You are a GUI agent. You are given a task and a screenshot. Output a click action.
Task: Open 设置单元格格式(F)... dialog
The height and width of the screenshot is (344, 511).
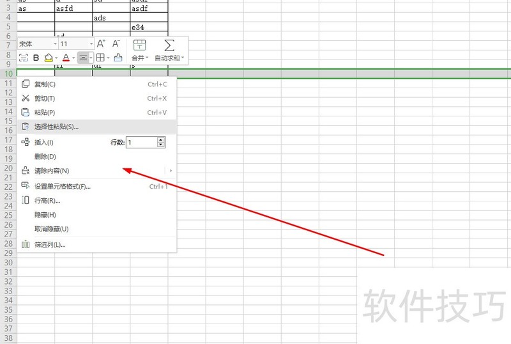(96, 186)
